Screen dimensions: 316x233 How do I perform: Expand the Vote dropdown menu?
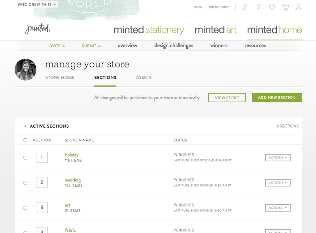click(58, 46)
